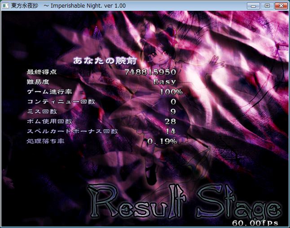
Task: Close the Imperishable Night window
Action: pyautogui.click(x=281, y=6)
